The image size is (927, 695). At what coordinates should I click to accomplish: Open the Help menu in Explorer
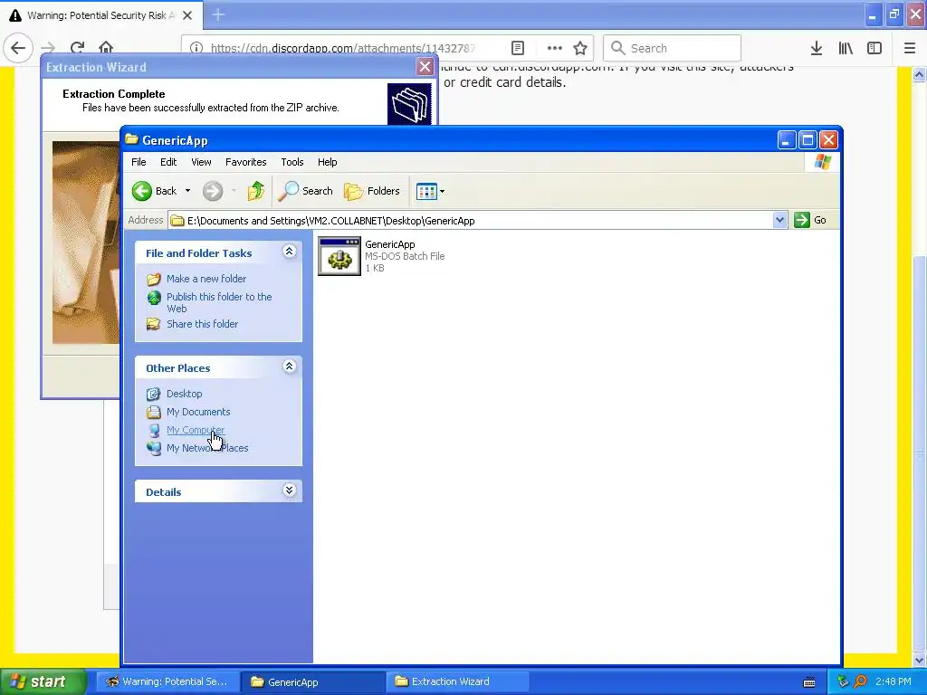point(327,162)
